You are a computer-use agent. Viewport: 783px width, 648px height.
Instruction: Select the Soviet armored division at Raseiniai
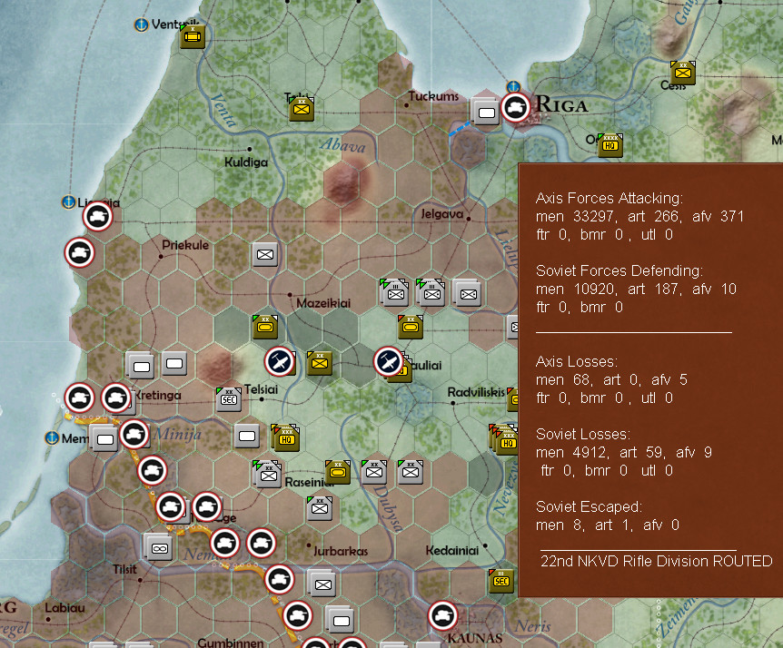click(338, 472)
